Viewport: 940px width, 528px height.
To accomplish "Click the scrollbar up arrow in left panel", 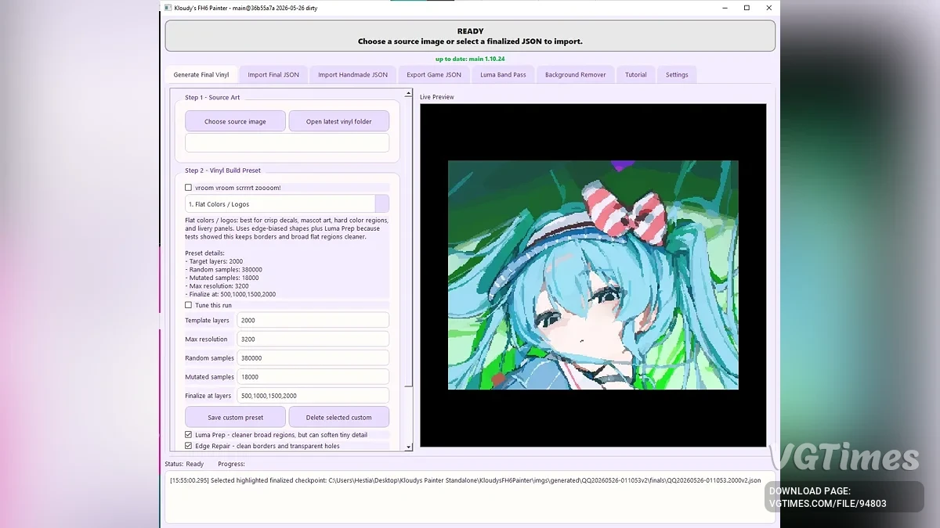I will pos(408,92).
